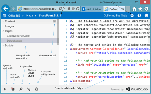Expand the Scripts folder
Screen dimensions: 151x94
[x=3, y=45]
